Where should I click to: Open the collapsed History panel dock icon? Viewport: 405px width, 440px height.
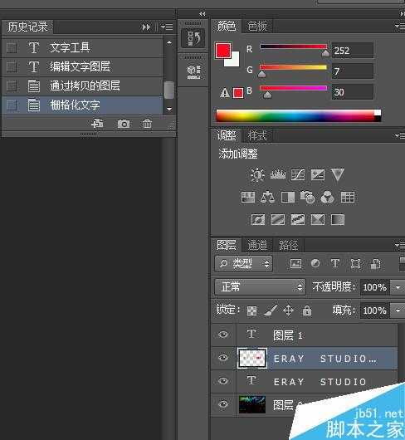pyautogui.click(x=193, y=37)
